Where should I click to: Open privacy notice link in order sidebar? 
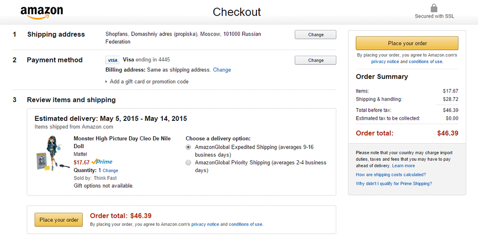385,61
